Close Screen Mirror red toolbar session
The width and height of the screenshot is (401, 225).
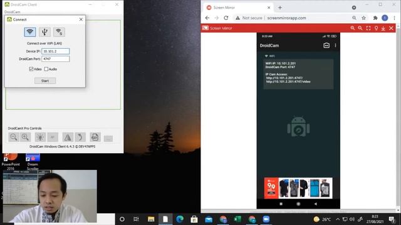click(x=391, y=28)
